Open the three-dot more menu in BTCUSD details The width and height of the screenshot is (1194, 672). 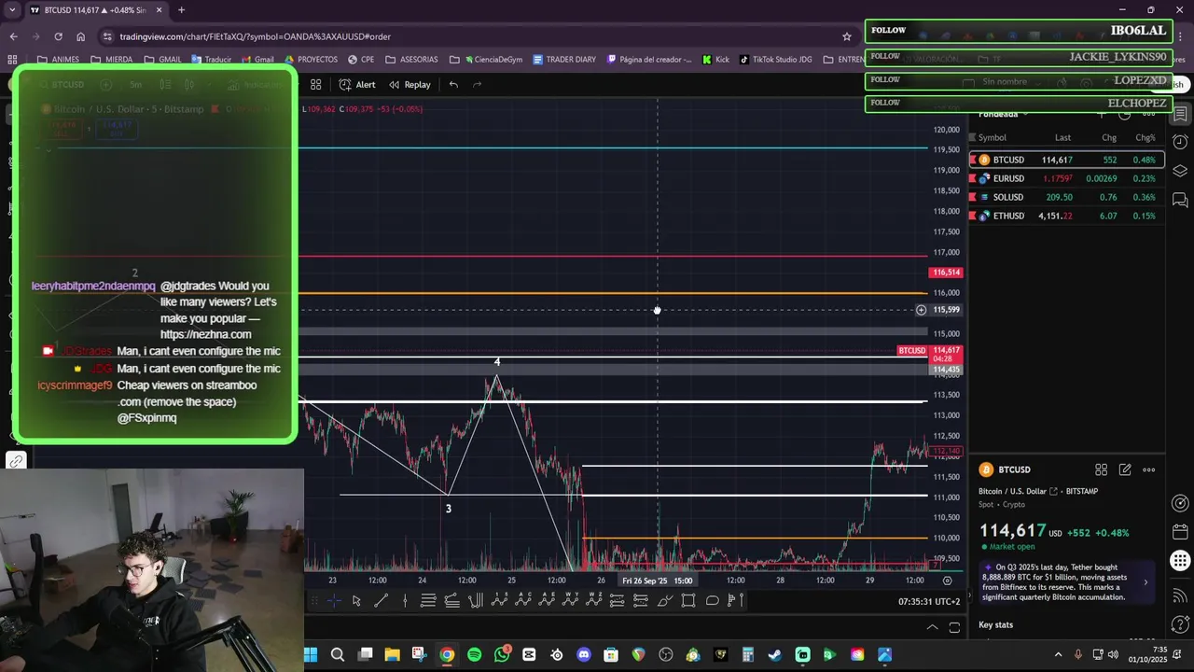click(x=1148, y=469)
